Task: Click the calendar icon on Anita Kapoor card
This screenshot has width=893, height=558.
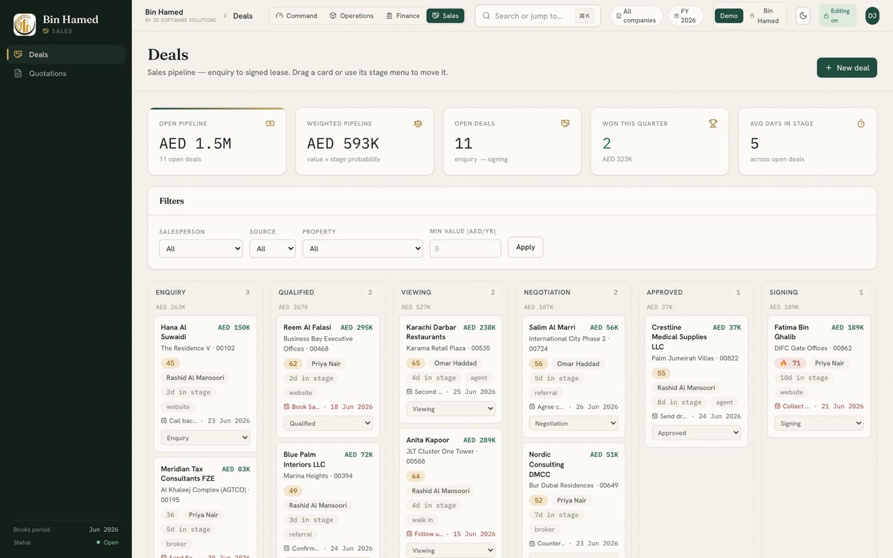Action: click(x=410, y=534)
